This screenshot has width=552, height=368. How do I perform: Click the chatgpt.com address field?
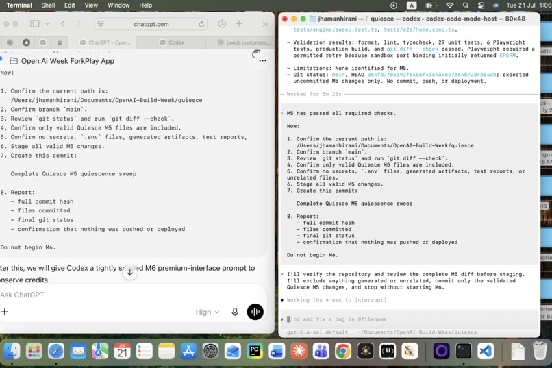pyautogui.click(x=151, y=24)
